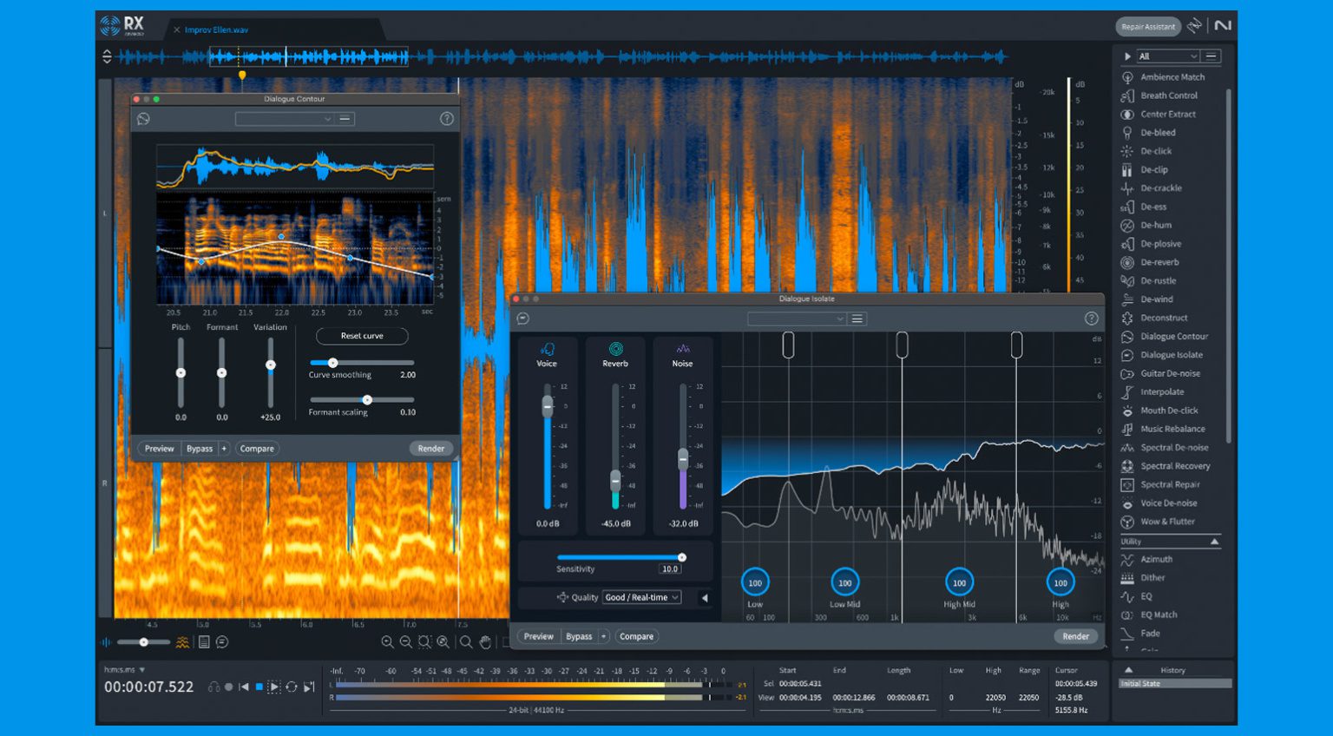Select the De-hum module
Screen dimensions: 1333x736
pyautogui.click(x=1155, y=225)
